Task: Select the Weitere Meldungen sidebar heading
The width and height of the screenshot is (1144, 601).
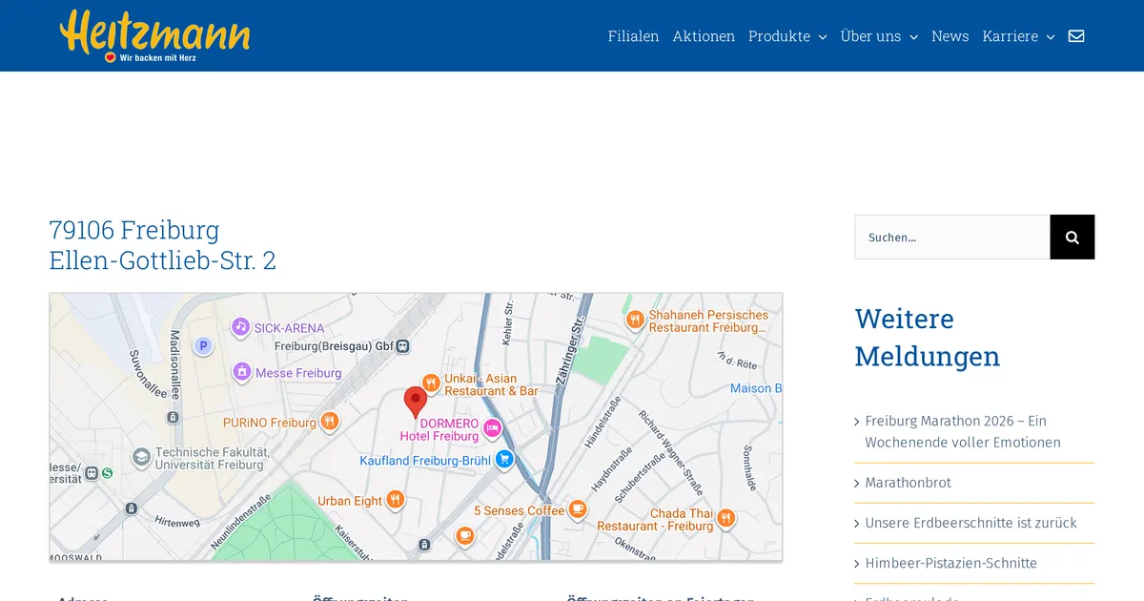Action: coord(928,337)
